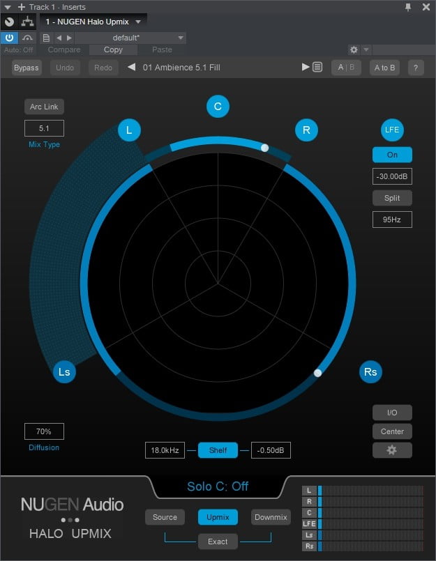Open the Center settings button
This screenshot has width=436, height=561.
click(x=392, y=431)
